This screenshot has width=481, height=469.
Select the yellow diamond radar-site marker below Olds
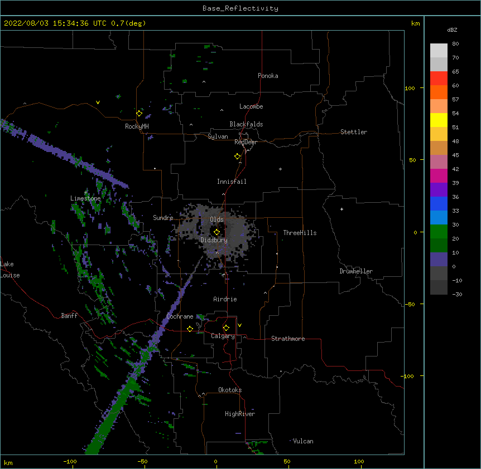pyautogui.click(x=217, y=232)
